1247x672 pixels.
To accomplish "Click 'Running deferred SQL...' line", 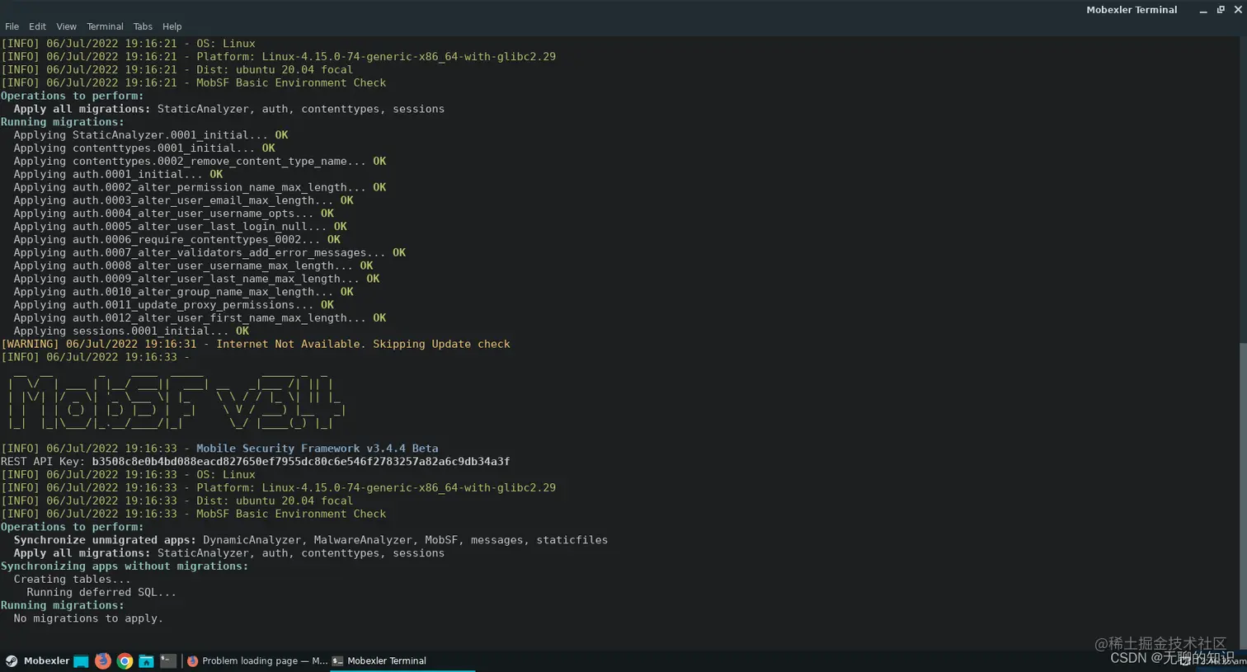I will coord(101,592).
